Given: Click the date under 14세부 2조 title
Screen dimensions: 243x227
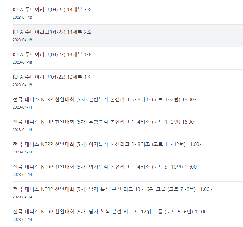Looking at the screenshot, I should pos(22,40).
